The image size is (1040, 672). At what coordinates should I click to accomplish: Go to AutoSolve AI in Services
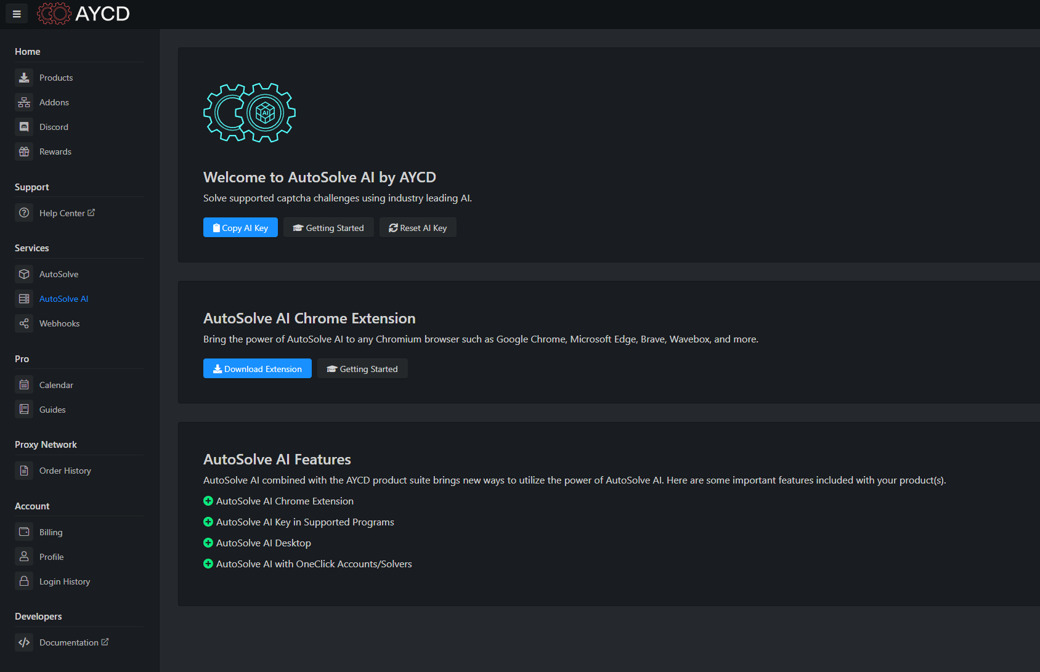point(63,299)
